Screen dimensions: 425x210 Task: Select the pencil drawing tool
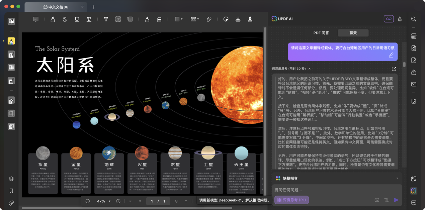tap(147, 19)
